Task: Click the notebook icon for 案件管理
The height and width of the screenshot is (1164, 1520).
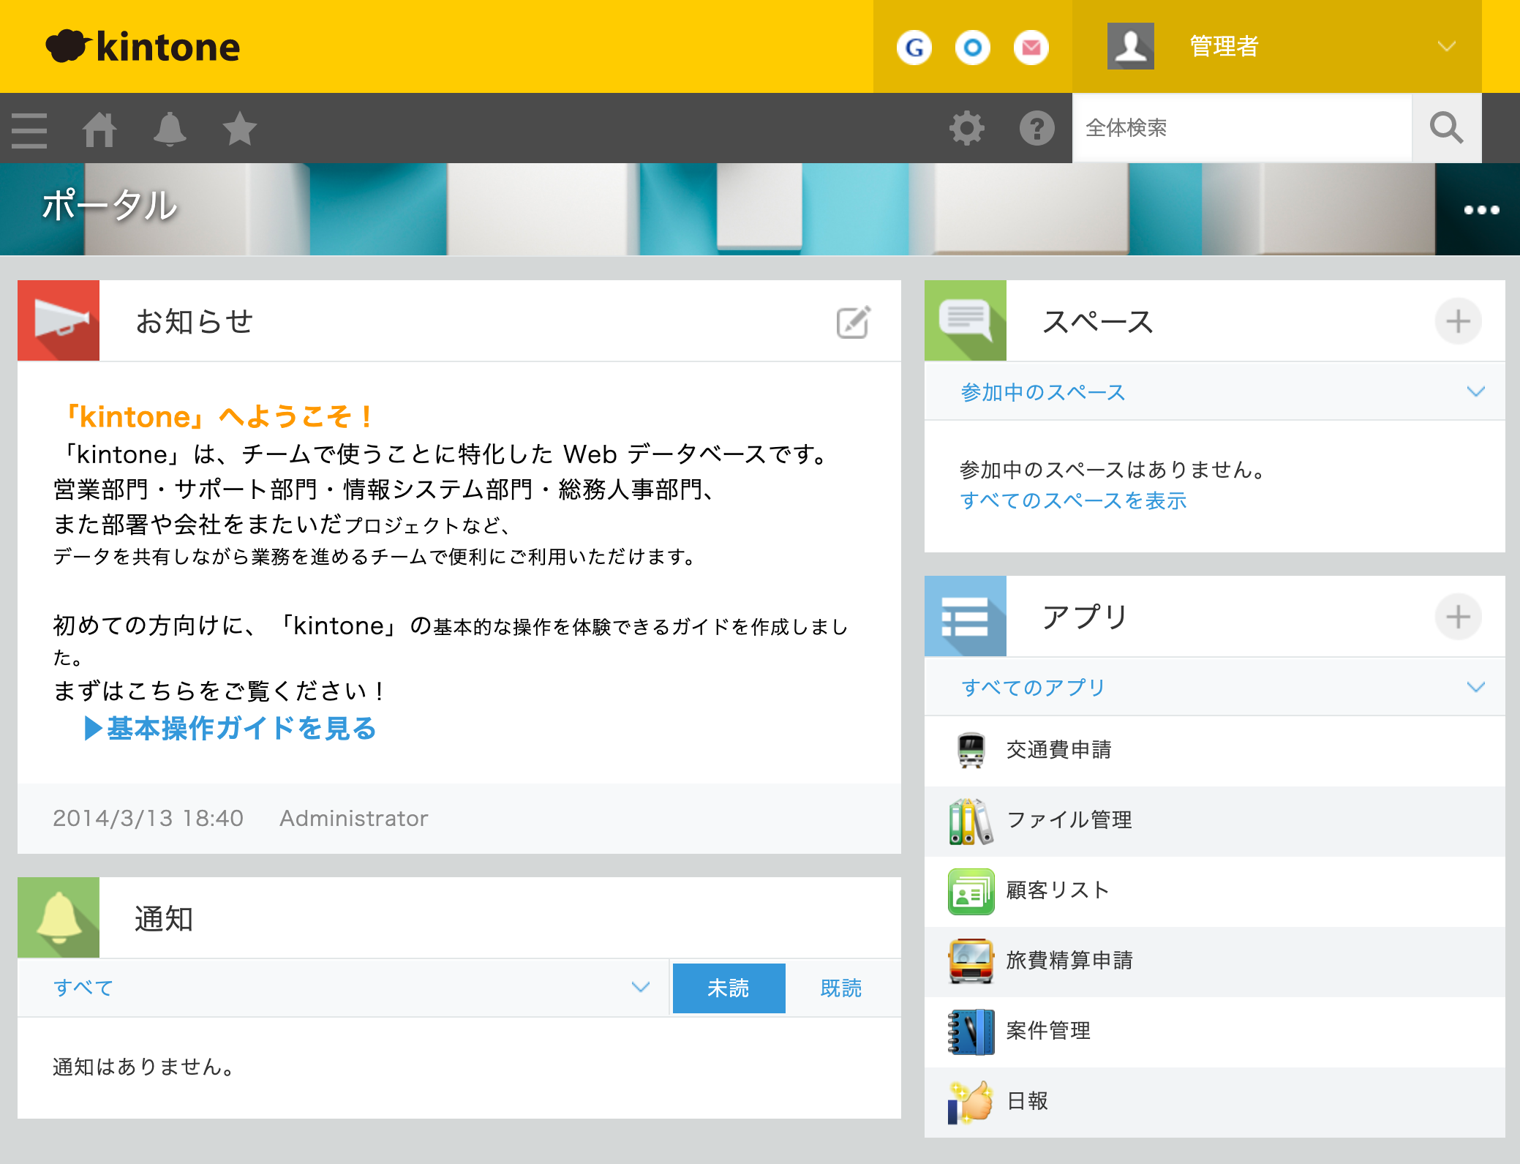Action: (971, 1032)
